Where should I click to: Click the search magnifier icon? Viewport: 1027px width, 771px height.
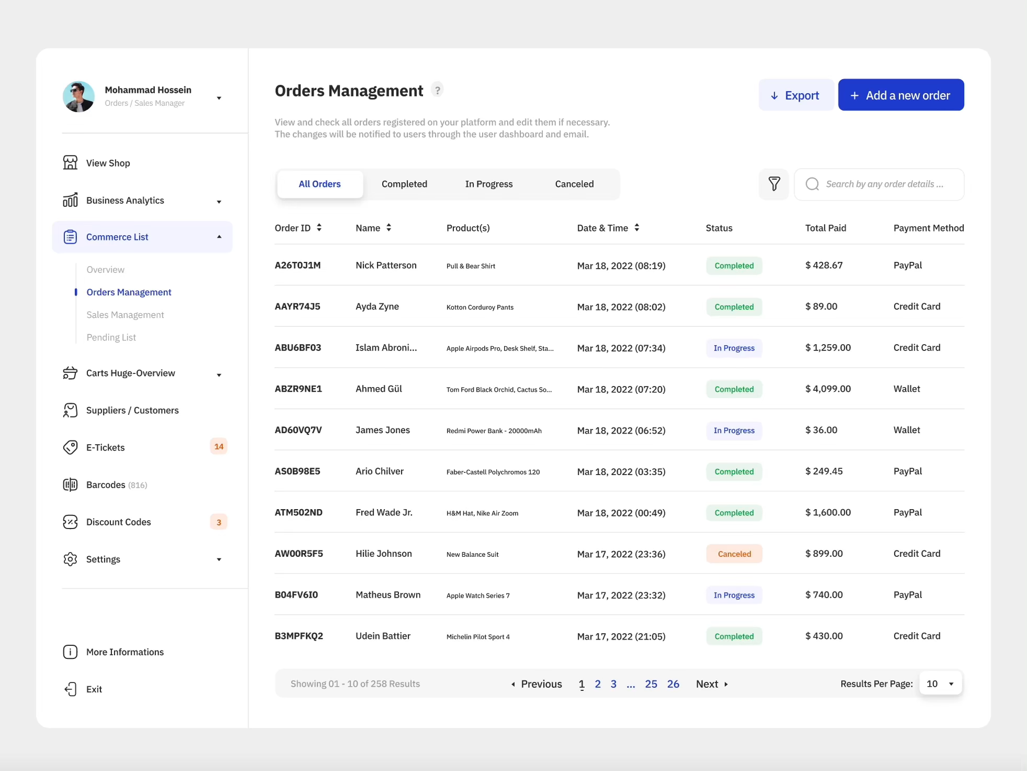[x=812, y=184]
